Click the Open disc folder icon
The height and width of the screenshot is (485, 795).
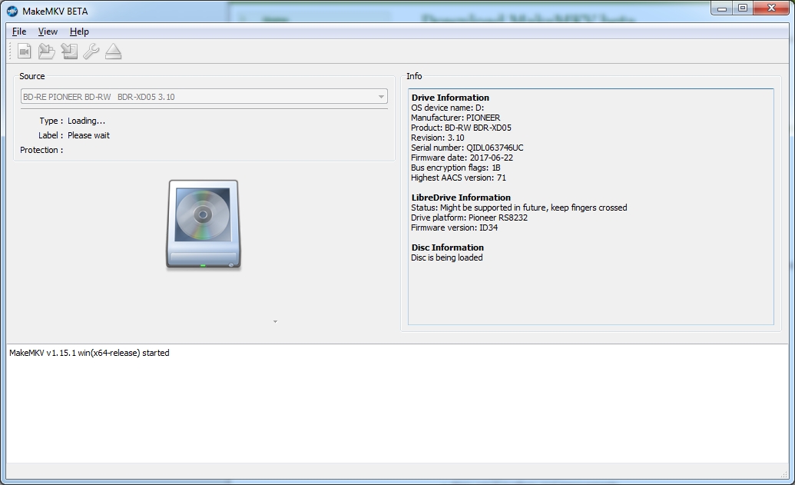coord(47,51)
